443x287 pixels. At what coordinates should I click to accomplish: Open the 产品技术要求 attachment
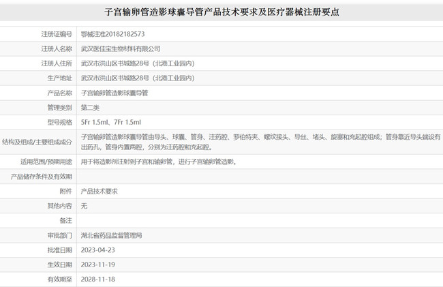coord(100,192)
